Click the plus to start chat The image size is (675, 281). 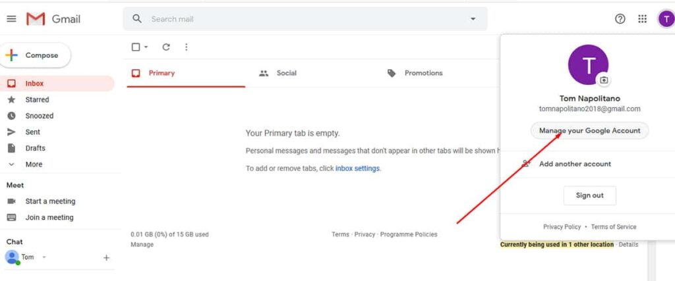(106, 258)
